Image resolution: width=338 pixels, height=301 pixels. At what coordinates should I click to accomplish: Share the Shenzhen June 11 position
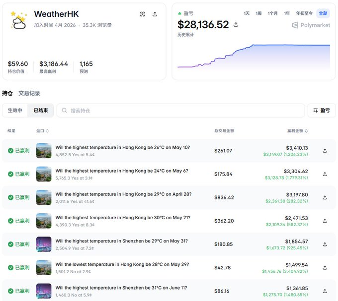point(325,291)
